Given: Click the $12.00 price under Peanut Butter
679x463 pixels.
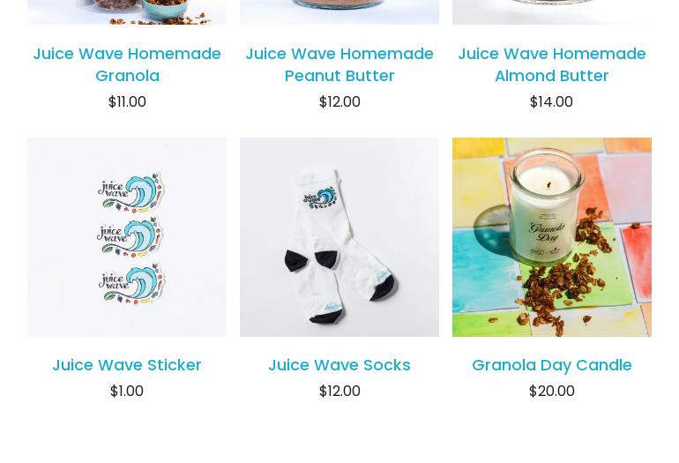Looking at the screenshot, I should 339,101.
